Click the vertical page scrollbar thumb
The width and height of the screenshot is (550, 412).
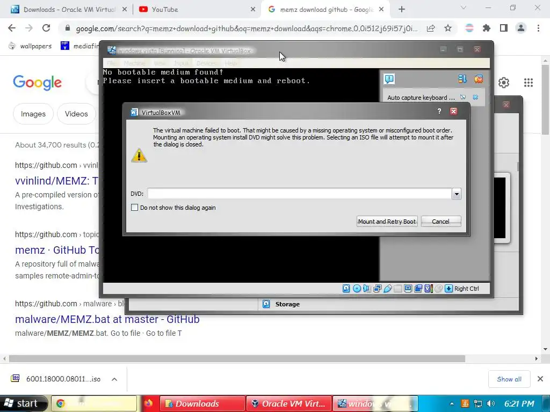click(x=546, y=99)
